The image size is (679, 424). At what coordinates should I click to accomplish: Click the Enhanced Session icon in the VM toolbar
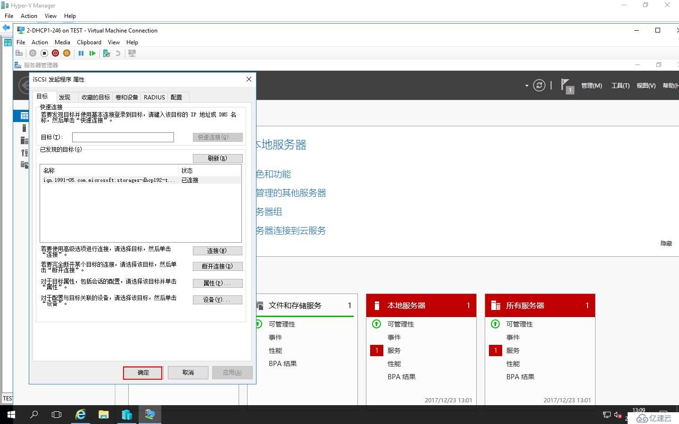pyautogui.click(x=132, y=53)
